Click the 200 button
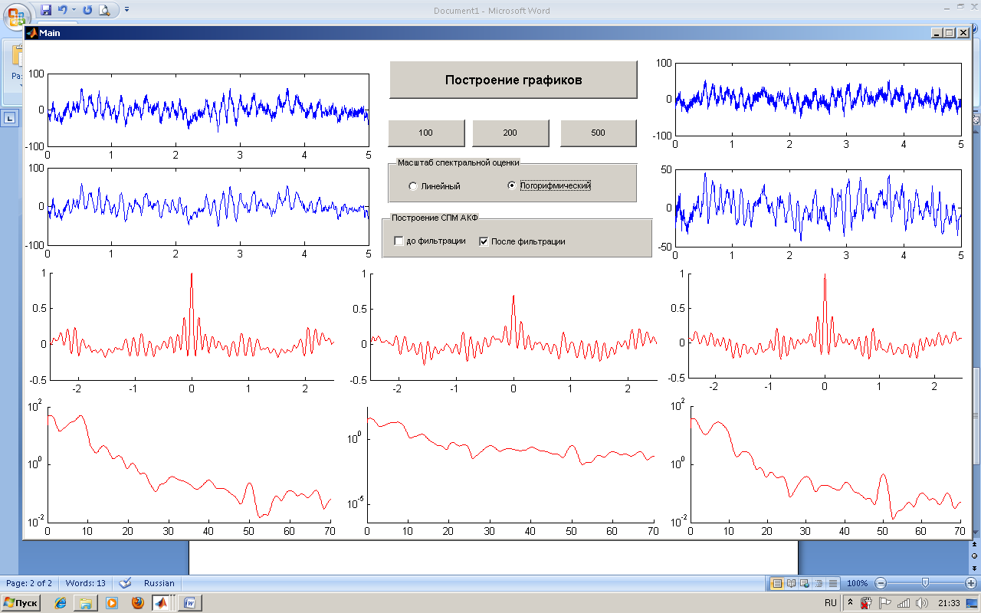This screenshot has width=981, height=613. pos(510,133)
